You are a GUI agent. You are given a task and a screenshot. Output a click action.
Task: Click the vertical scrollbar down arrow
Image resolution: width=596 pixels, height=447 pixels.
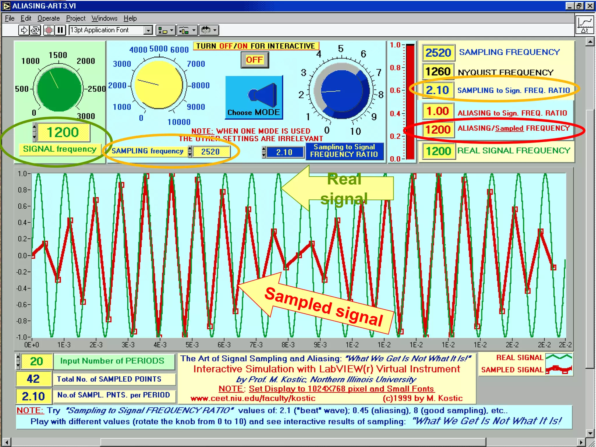[x=590, y=433]
